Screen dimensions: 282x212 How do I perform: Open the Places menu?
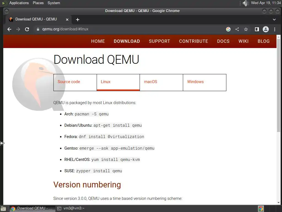38,3
